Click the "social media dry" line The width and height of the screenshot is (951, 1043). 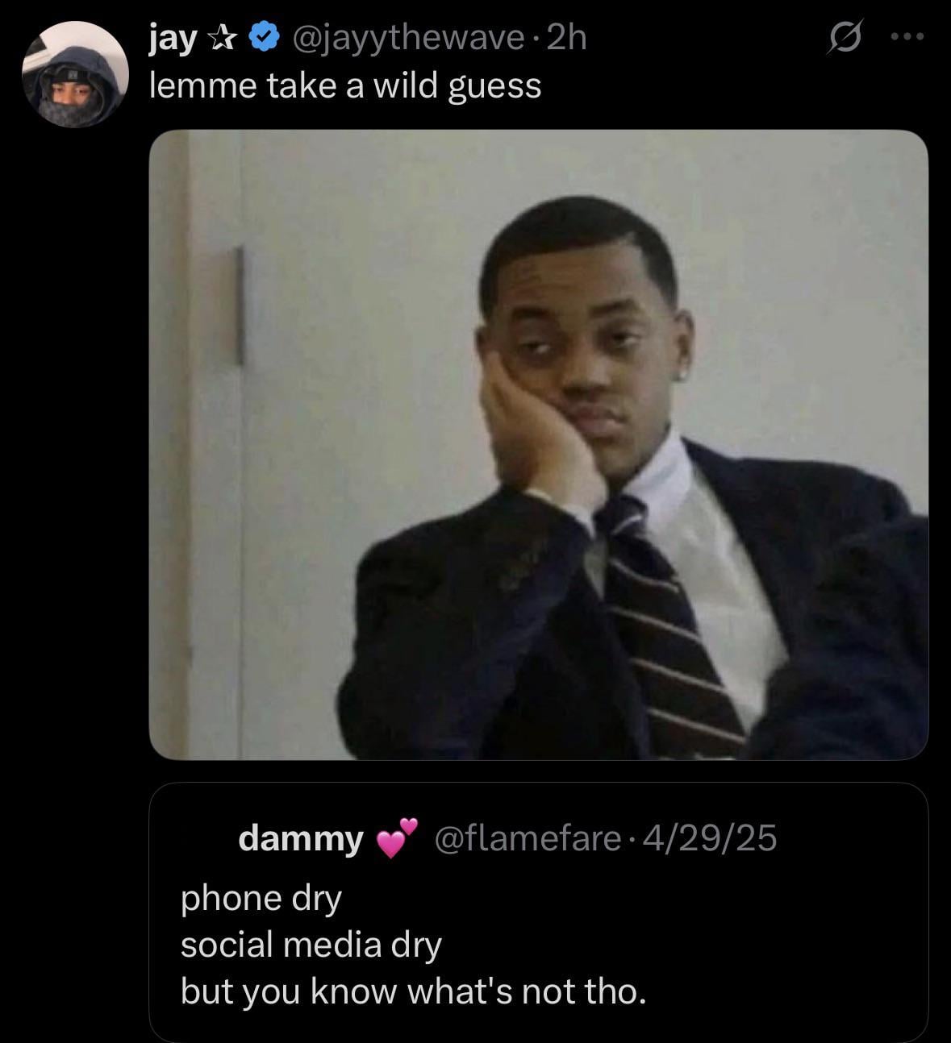point(311,944)
